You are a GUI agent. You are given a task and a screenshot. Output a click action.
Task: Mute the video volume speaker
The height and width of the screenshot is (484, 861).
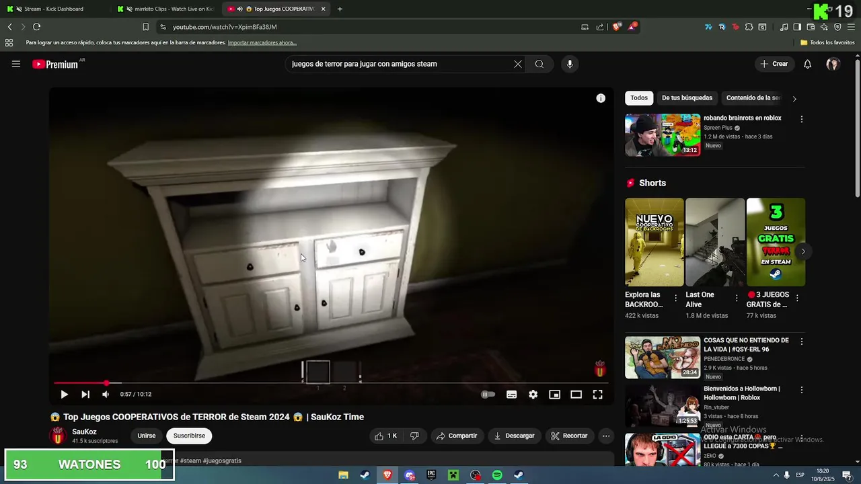click(106, 395)
